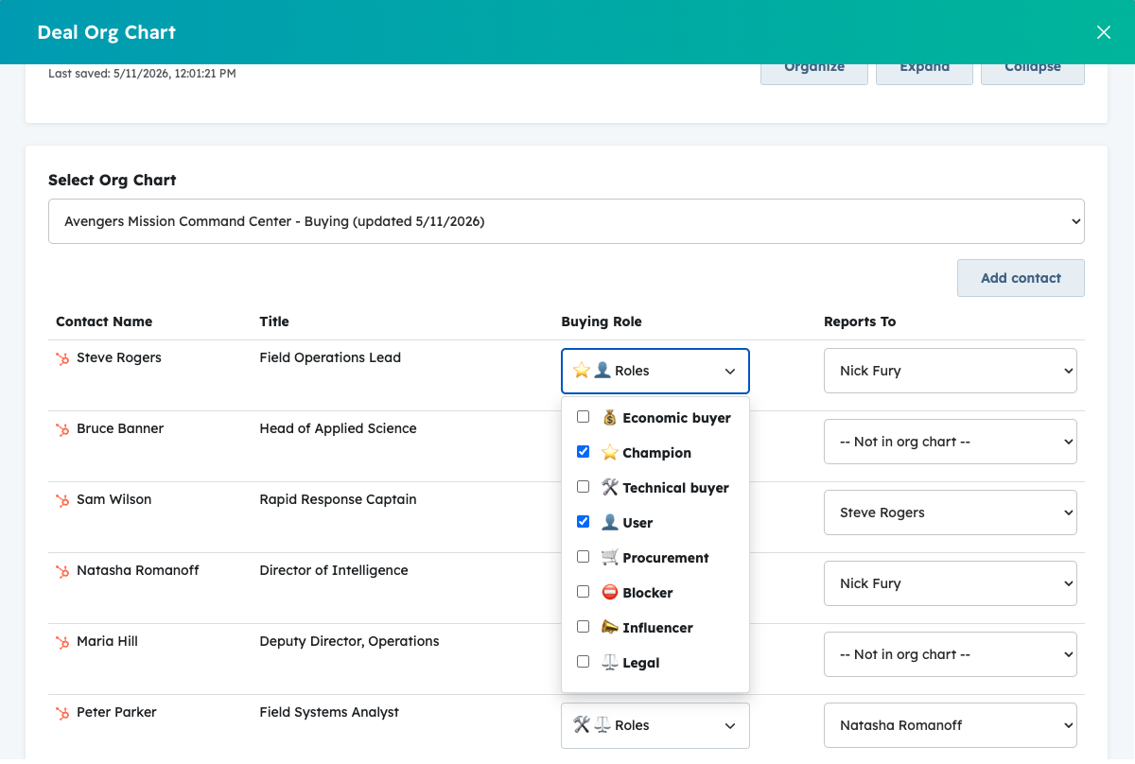The image size is (1135, 764).
Task: Click the Sam Wilson contact name
Action: [113, 499]
